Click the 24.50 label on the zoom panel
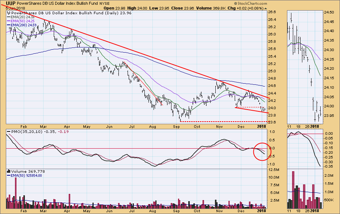This screenshot has height=214, width=340. click(x=329, y=12)
